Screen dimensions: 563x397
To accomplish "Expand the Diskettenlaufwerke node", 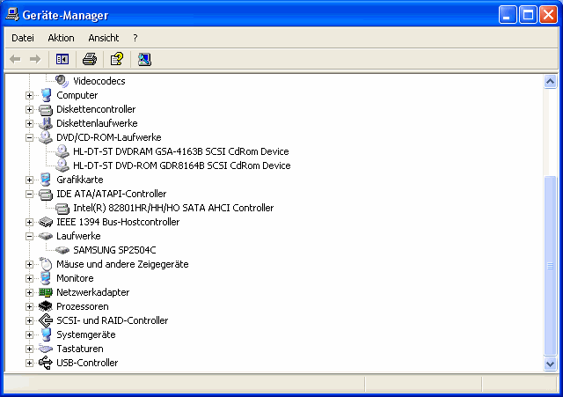I will [x=29, y=123].
